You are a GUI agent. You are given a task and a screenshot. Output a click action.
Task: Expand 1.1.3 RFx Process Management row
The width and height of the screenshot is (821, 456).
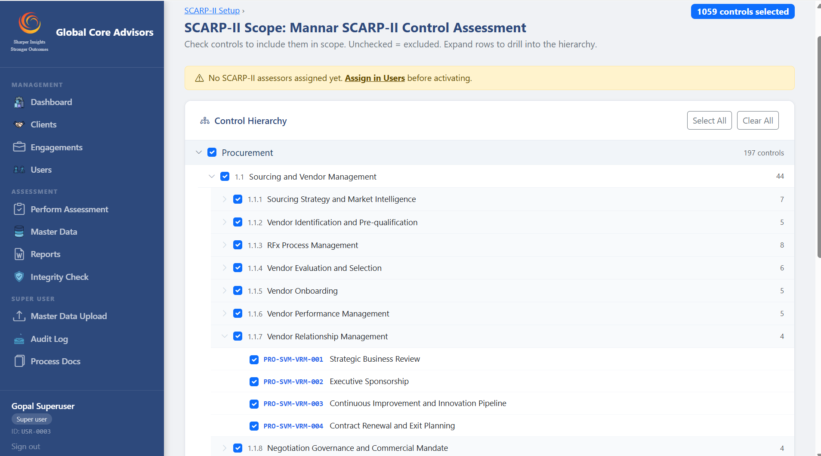[x=225, y=245]
